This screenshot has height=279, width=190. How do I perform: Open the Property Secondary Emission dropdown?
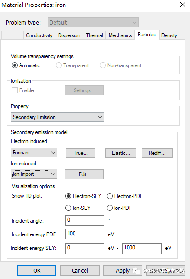57,117
